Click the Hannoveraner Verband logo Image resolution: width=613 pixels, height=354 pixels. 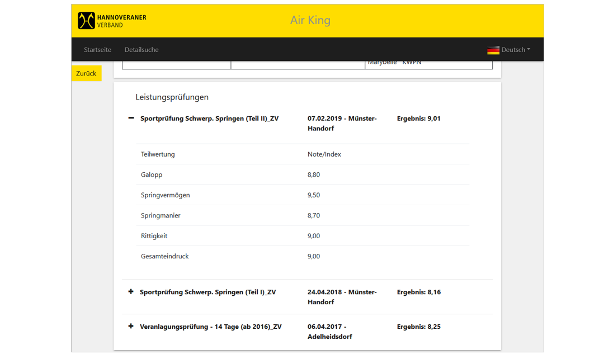pos(112,21)
